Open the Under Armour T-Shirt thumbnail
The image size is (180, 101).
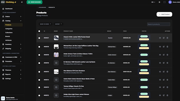56,55
